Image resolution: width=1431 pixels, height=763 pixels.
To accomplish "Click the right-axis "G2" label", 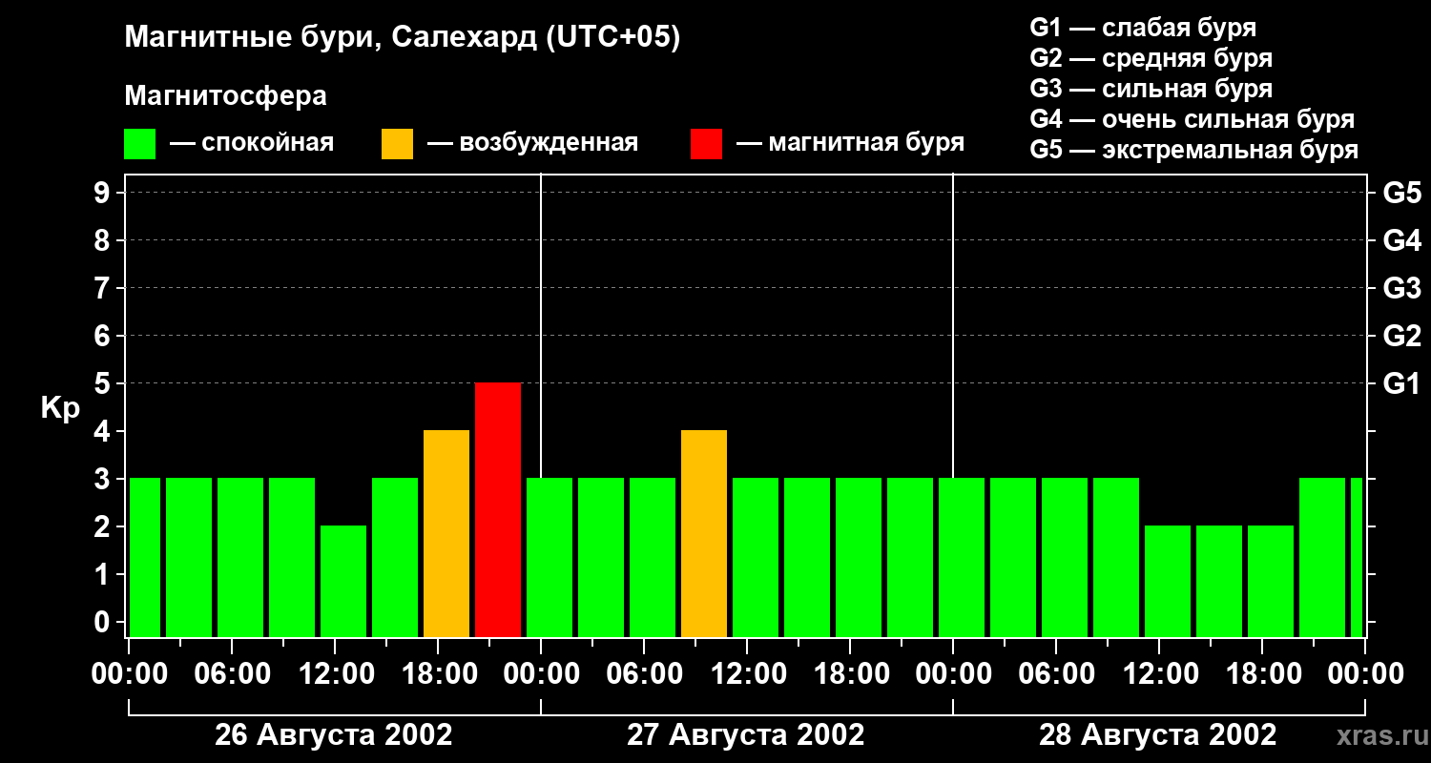I will click(1401, 337).
